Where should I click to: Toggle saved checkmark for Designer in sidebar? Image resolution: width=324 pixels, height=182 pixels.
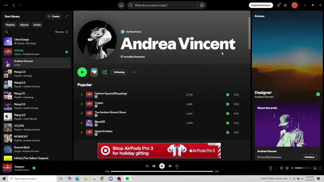click(x=318, y=94)
